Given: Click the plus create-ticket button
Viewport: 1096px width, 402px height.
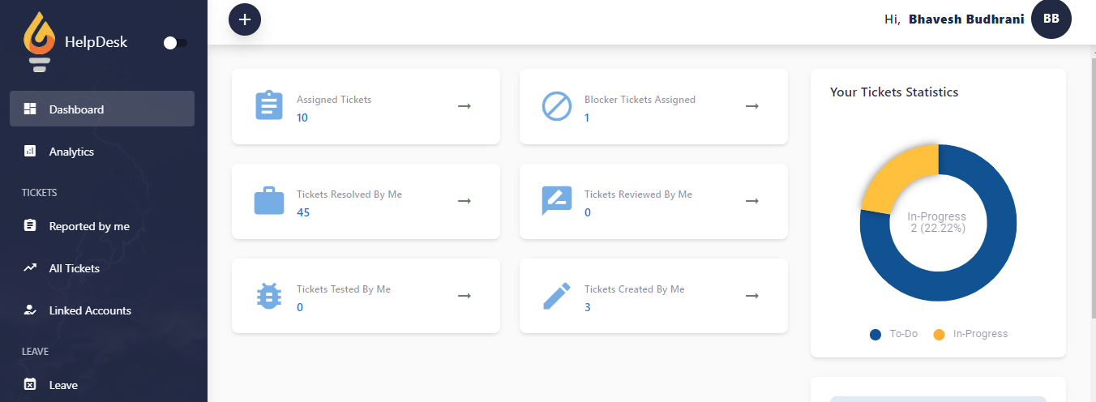Looking at the screenshot, I should tap(245, 19).
